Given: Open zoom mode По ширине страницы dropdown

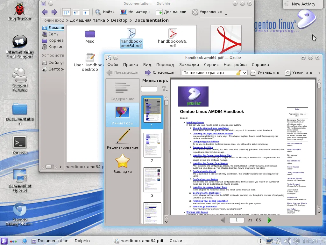Looking at the screenshot, I should point(245,73).
